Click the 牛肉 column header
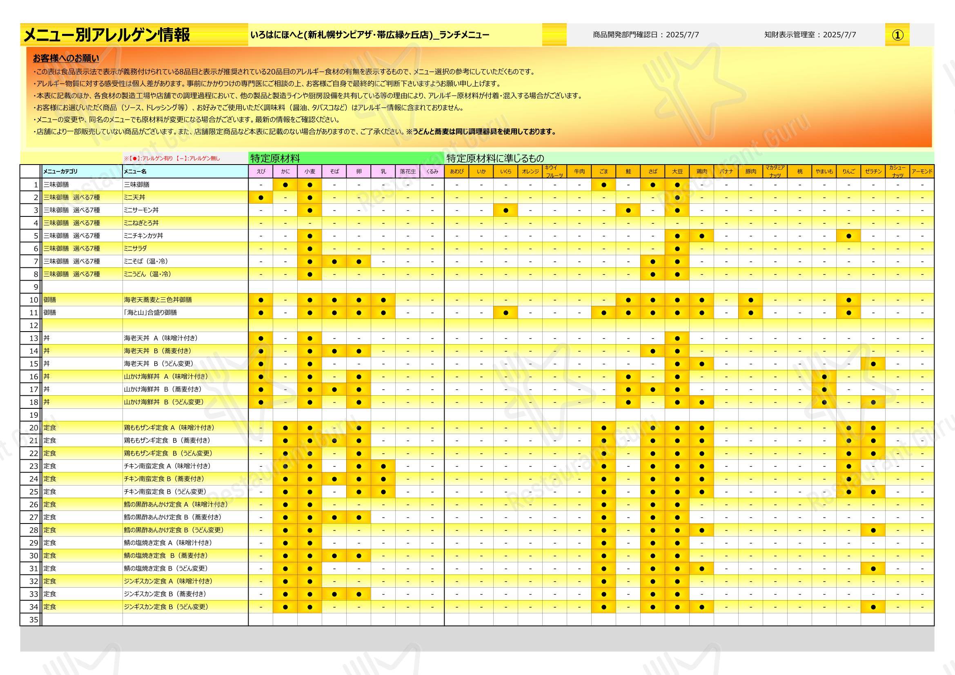Screen dimensions: 955x675 click(x=579, y=172)
